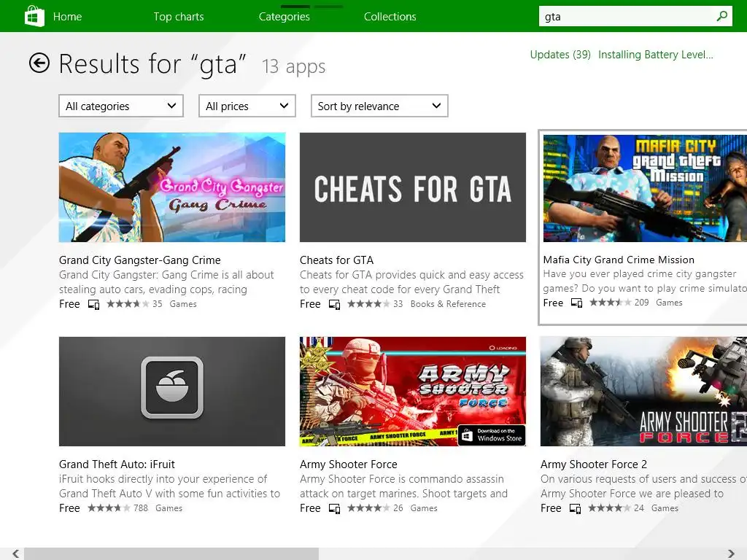
Task: Click Installing Battery Level status link
Action: pyautogui.click(x=656, y=55)
